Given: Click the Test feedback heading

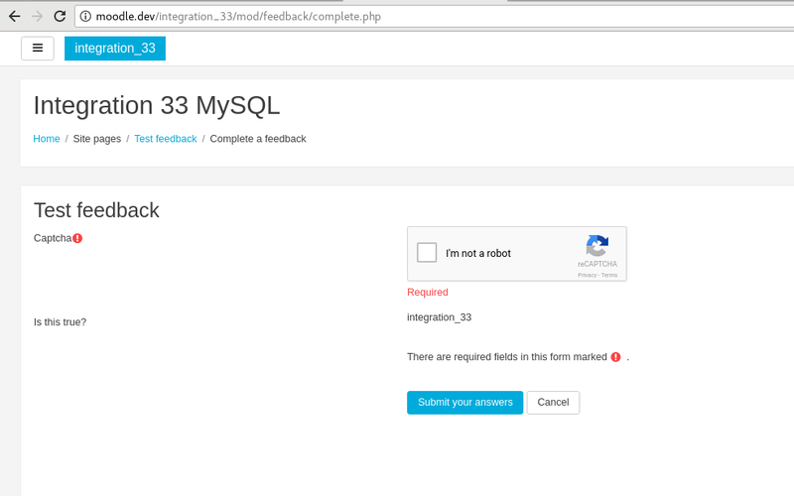Looking at the screenshot, I should click(x=96, y=210).
